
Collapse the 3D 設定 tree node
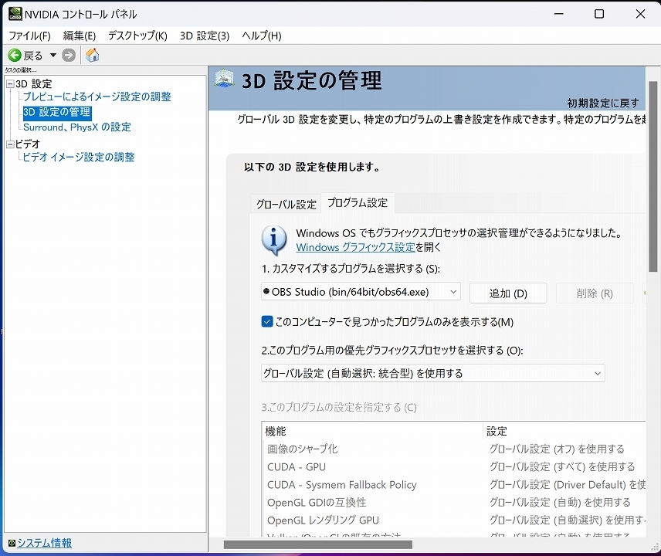10,84
